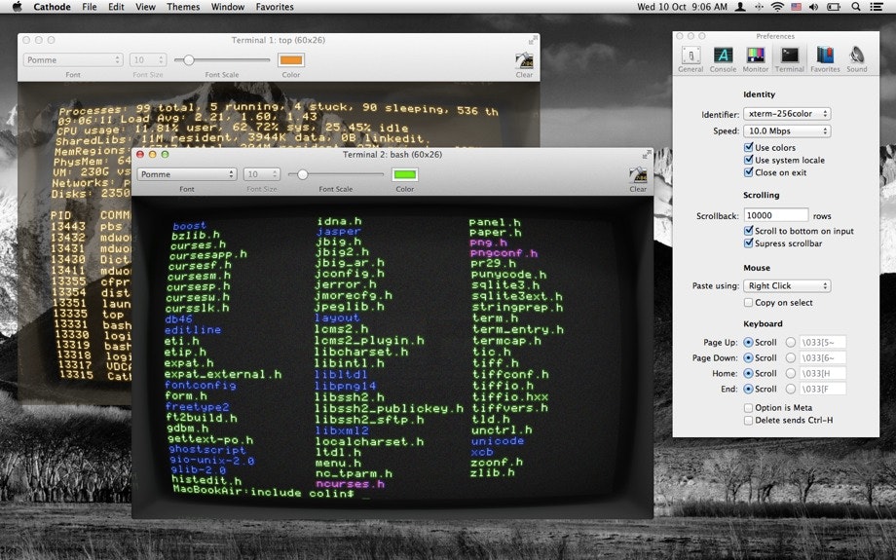Open the Themes menu
Viewport: 896px width, 560px height.
coord(183,7)
